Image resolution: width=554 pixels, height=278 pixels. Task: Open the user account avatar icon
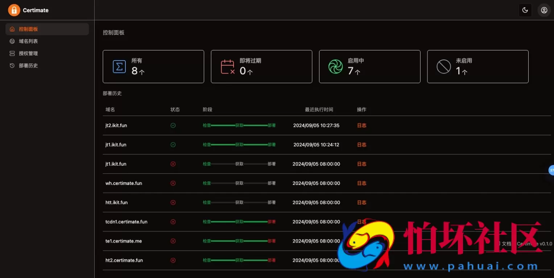544,10
